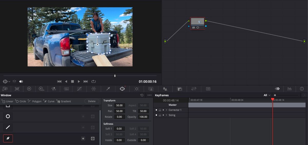Open the Curves palette in toolbar
The image size is (308, 145).
click(79, 89)
